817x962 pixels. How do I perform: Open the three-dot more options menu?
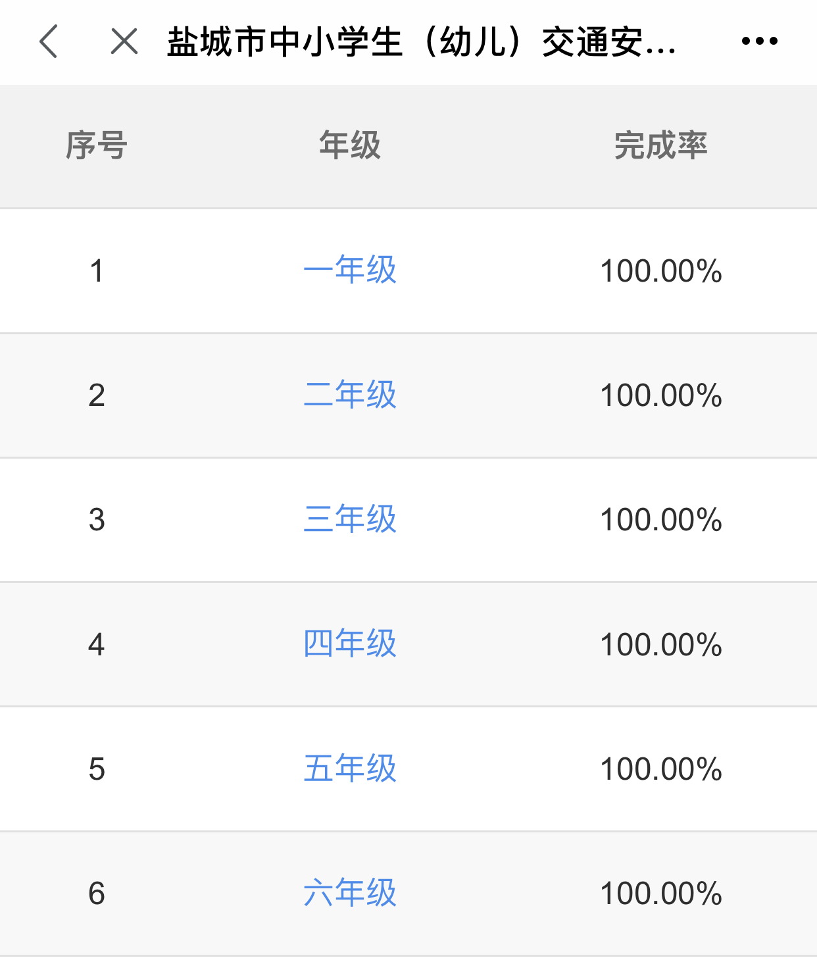[x=759, y=41]
